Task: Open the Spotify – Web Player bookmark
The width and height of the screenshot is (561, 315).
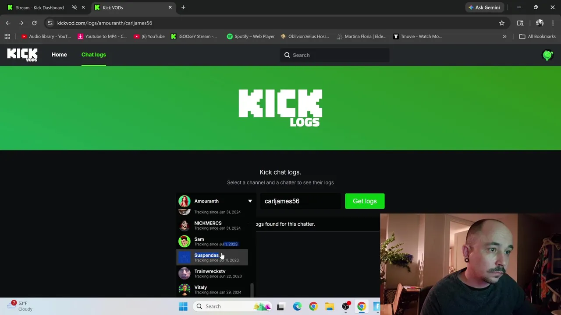Action: tap(251, 36)
